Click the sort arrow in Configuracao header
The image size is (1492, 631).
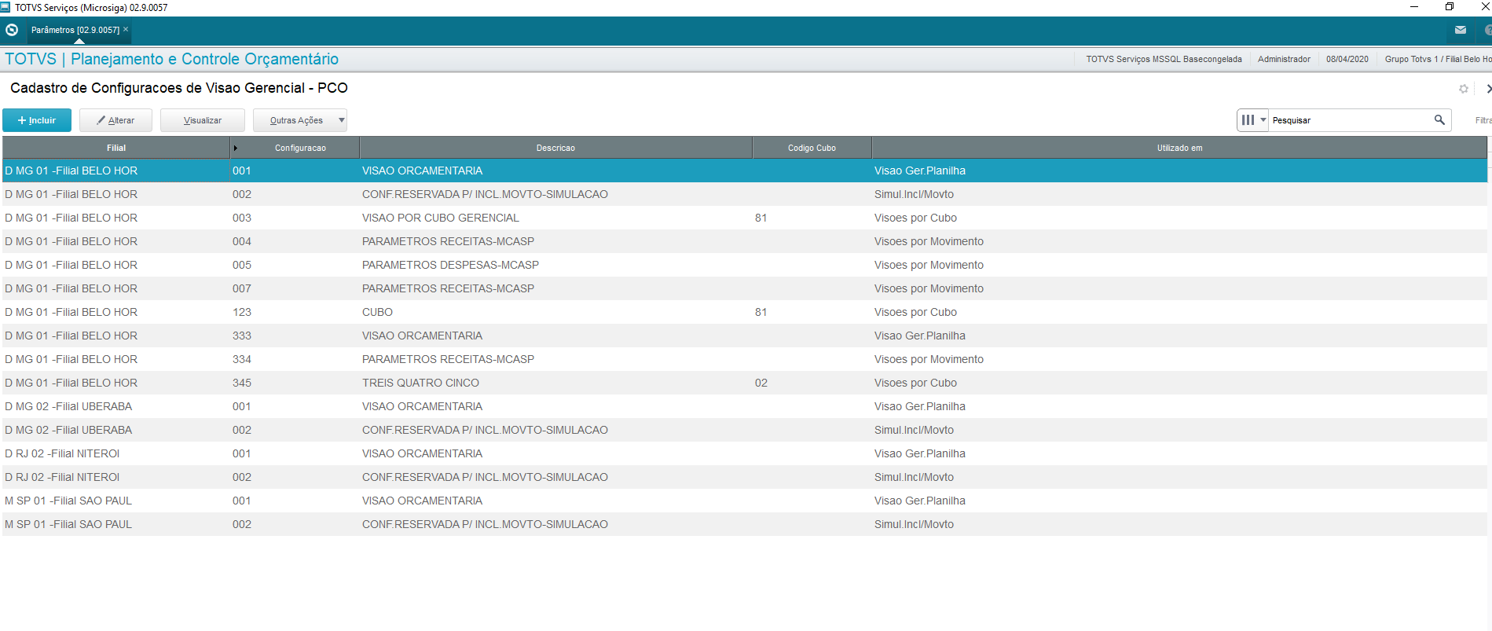click(x=235, y=148)
